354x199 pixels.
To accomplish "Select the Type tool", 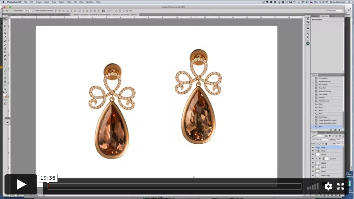I will (x=5, y=74).
